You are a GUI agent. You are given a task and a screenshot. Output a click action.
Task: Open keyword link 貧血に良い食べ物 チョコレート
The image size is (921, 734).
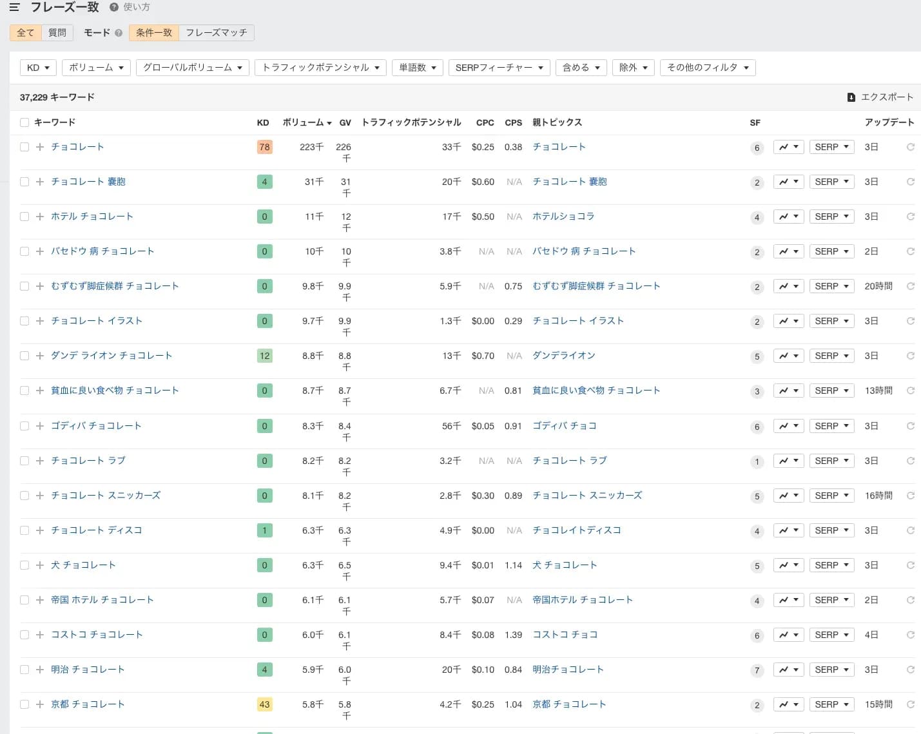[x=115, y=391]
